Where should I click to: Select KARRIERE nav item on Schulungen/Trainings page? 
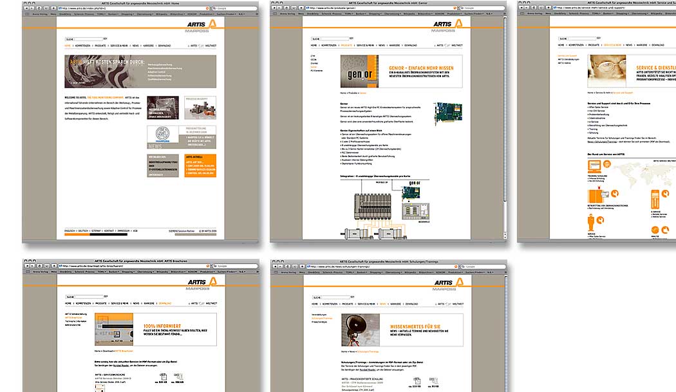[397, 303]
